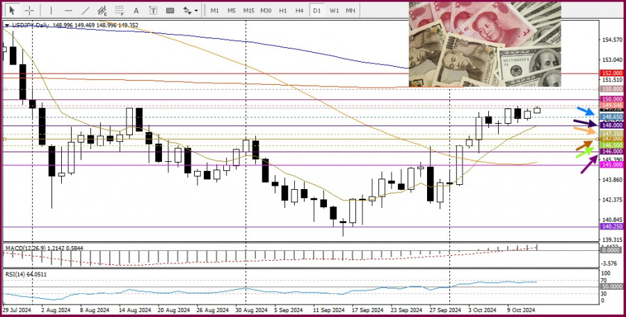This screenshot has width=626, height=317.
Task: Select the text label tool
Action: pos(153,10)
